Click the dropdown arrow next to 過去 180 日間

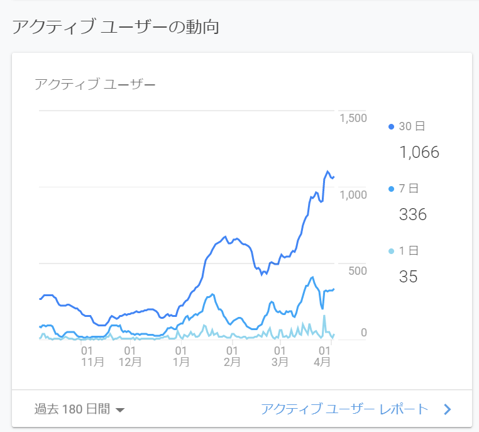click(x=120, y=410)
